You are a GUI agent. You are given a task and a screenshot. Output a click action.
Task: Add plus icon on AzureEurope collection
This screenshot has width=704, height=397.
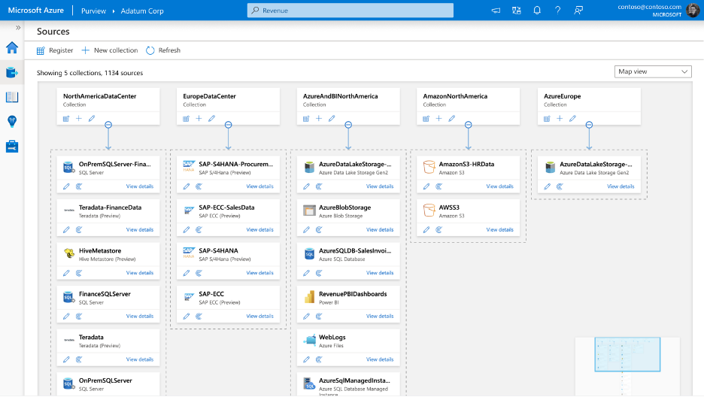tap(560, 119)
